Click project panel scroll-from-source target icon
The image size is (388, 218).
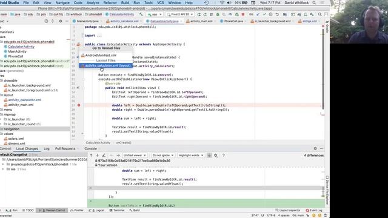pyautogui.click(x=46, y=21)
